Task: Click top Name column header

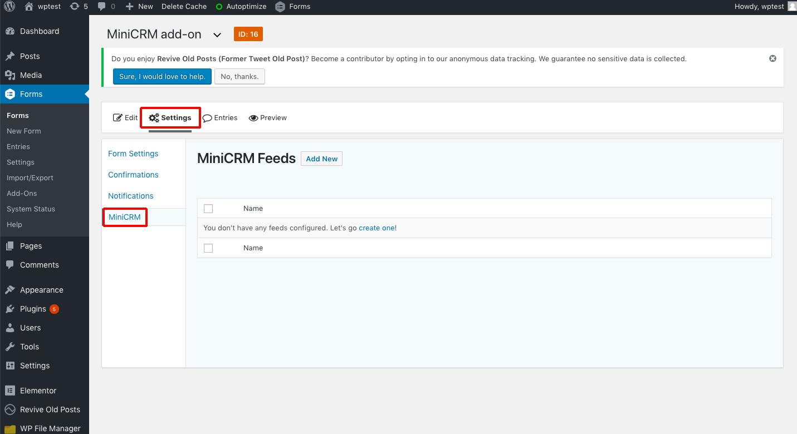Action: point(253,208)
